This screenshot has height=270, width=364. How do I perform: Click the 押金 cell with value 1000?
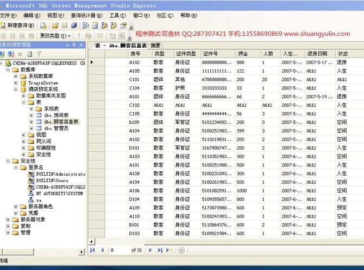click(248, 190)
